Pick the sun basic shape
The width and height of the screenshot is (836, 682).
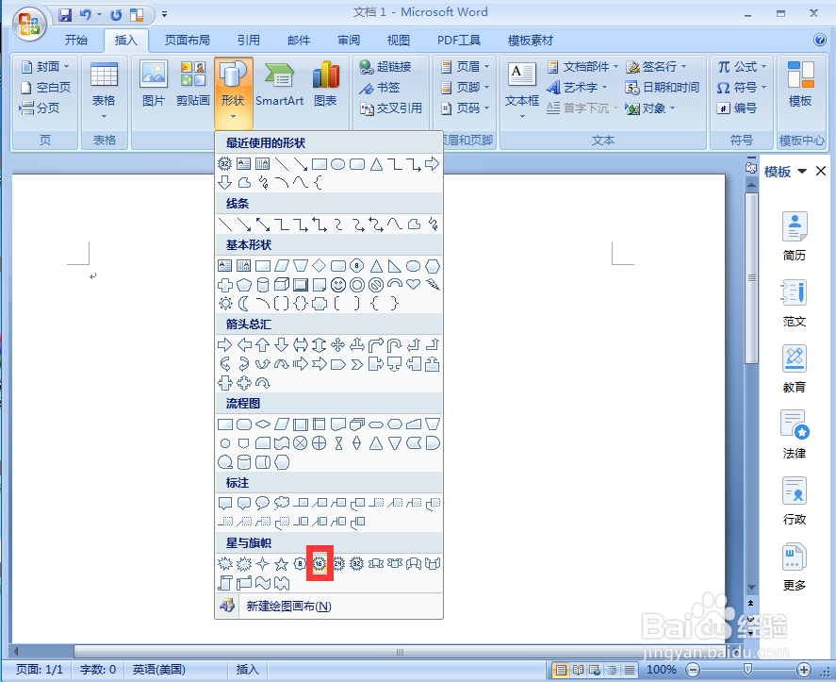coord(225,304)
